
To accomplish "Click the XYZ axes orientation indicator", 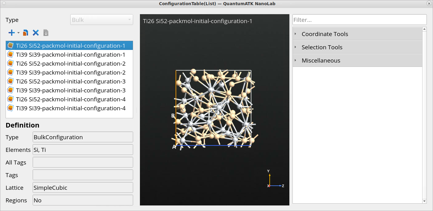I will [x=275, y=179].
